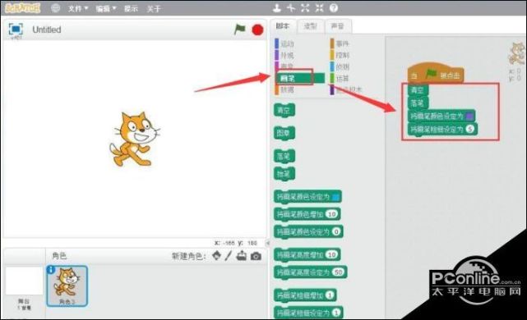
Task: Upload sprite from file icon
Action: coord(242,256)
